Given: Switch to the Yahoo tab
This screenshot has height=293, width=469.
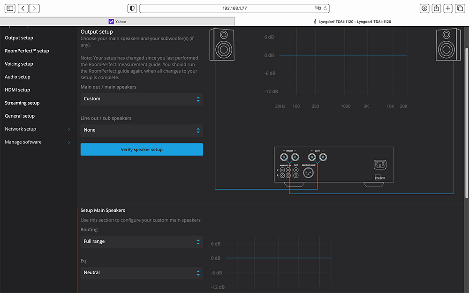Looking at the screenshot, I should [x=117, y=22].
